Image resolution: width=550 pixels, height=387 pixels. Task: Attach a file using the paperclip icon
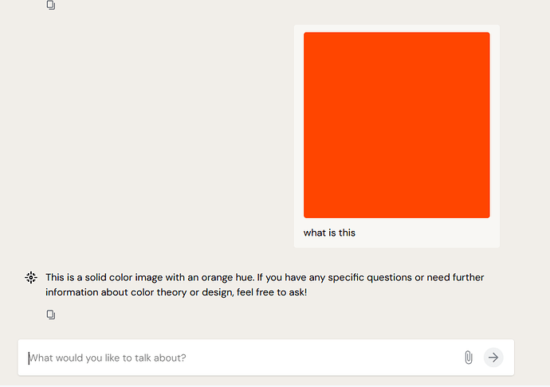pyautogui.click(x=468, y=358)
